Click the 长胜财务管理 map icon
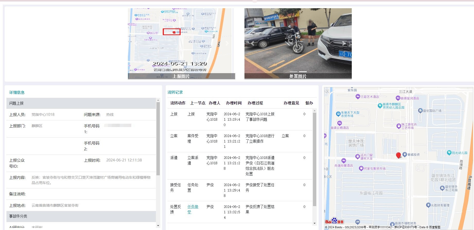 428,205
